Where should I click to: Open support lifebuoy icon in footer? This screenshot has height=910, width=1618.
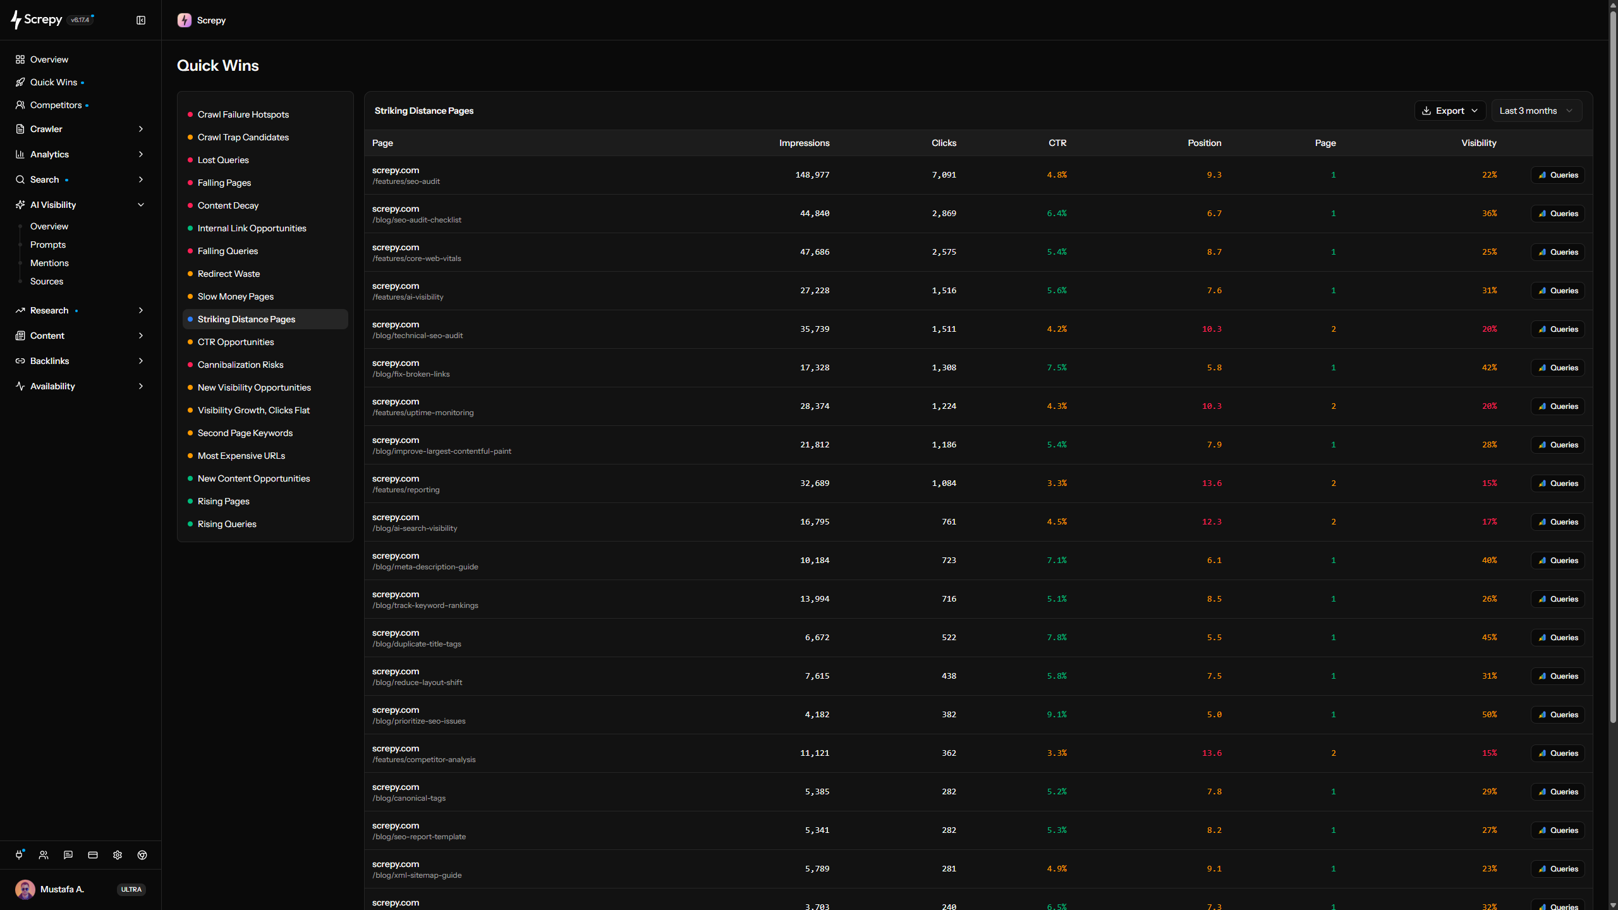coord(142,855)
